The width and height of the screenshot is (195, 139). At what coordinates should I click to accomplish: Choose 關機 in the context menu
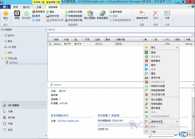tap(161, 53)
